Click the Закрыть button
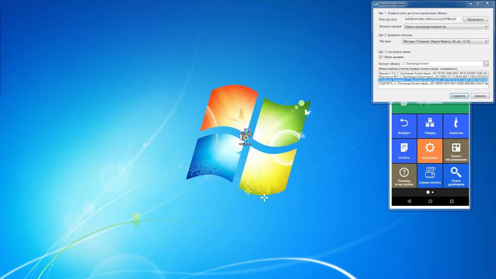 click(x=480, y=96)
